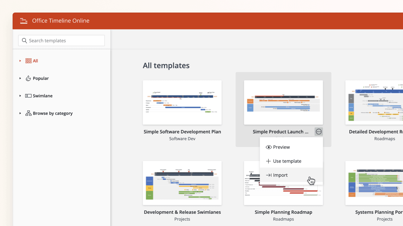The image size is (403, 226).
Task: Open the Simple Software Development Plan thumbnail
Action: coord(182,102)
